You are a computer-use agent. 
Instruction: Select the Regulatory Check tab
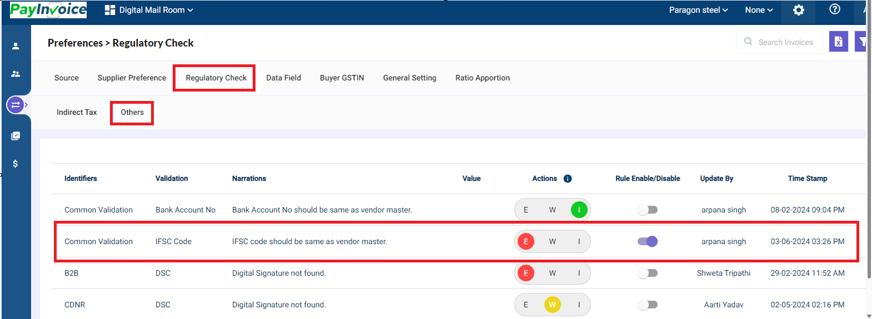216,78
